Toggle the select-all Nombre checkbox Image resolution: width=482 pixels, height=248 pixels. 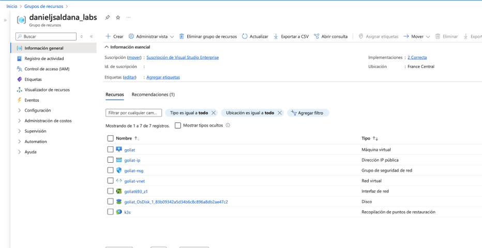tap(110, 138)
